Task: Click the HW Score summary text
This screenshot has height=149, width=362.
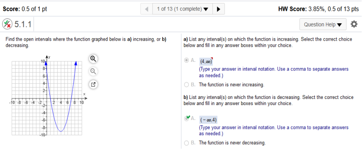Action: pos(319,9)
